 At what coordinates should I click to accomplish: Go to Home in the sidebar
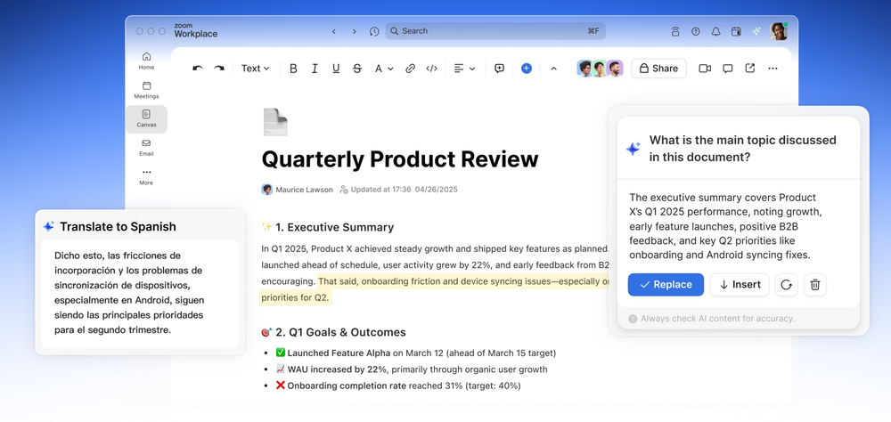point(147,61)
